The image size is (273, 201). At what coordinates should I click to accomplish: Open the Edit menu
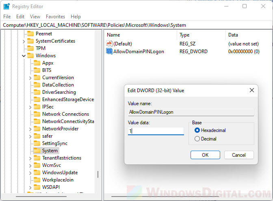tap(20, 17)
